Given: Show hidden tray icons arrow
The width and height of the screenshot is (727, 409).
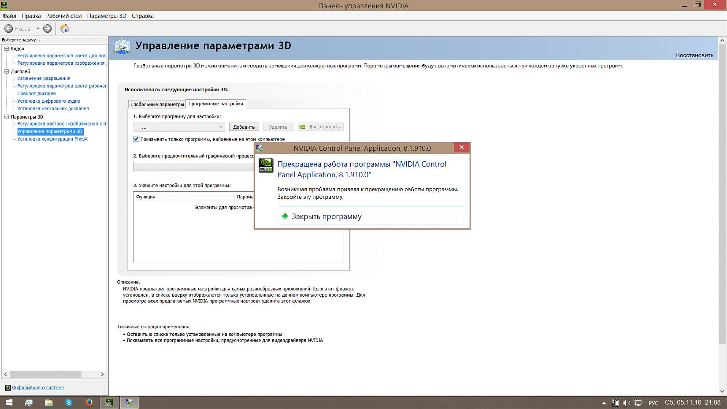Looking at the screenshot, I should (604, 403).
